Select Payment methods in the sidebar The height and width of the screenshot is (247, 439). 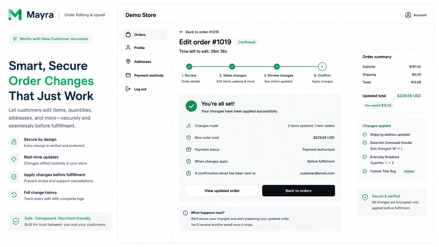pos(144,75)
